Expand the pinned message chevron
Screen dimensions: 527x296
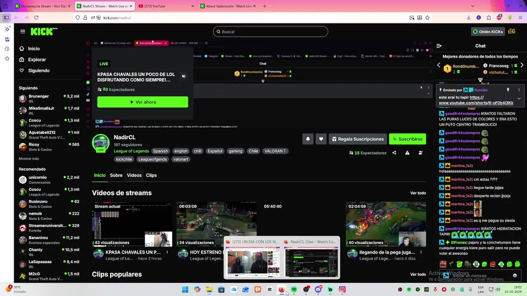[x=519, y=99]
